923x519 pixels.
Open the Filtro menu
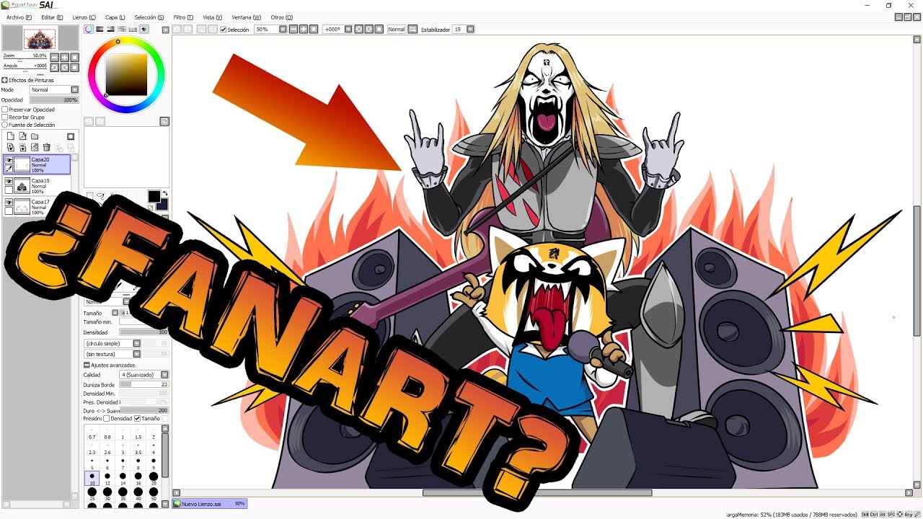point(183,17)
